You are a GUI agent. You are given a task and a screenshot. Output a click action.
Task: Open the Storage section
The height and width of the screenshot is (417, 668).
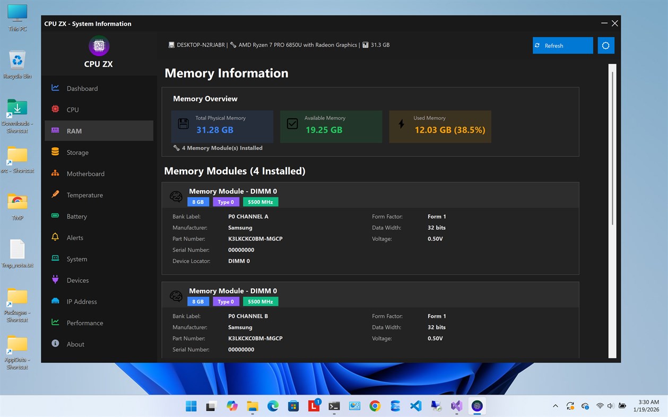click(x=99, y=152)
